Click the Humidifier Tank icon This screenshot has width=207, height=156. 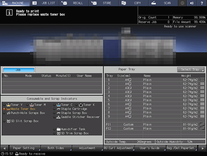(58, 129)
